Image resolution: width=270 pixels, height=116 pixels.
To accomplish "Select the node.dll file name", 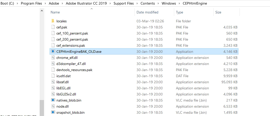I will 63,106.
